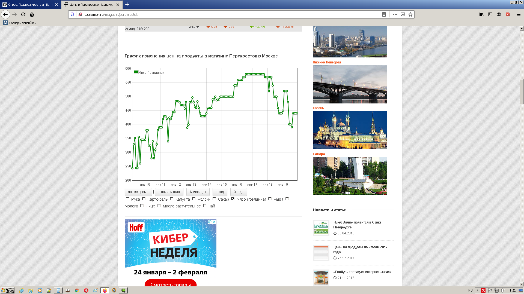Open the Firefox account icon
The width and height of the screenshot is (524, 294).
click(499, 14)
